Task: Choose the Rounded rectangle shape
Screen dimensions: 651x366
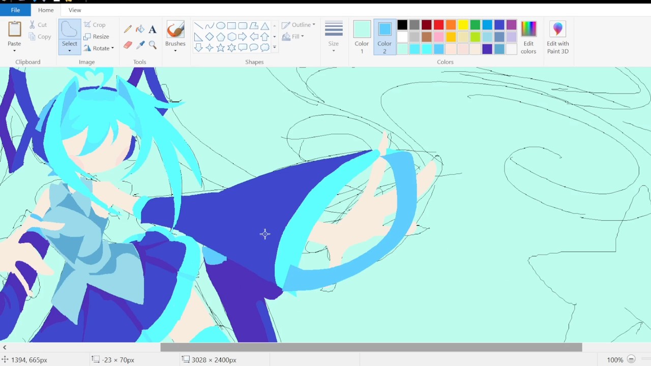Action: [243, 25]
